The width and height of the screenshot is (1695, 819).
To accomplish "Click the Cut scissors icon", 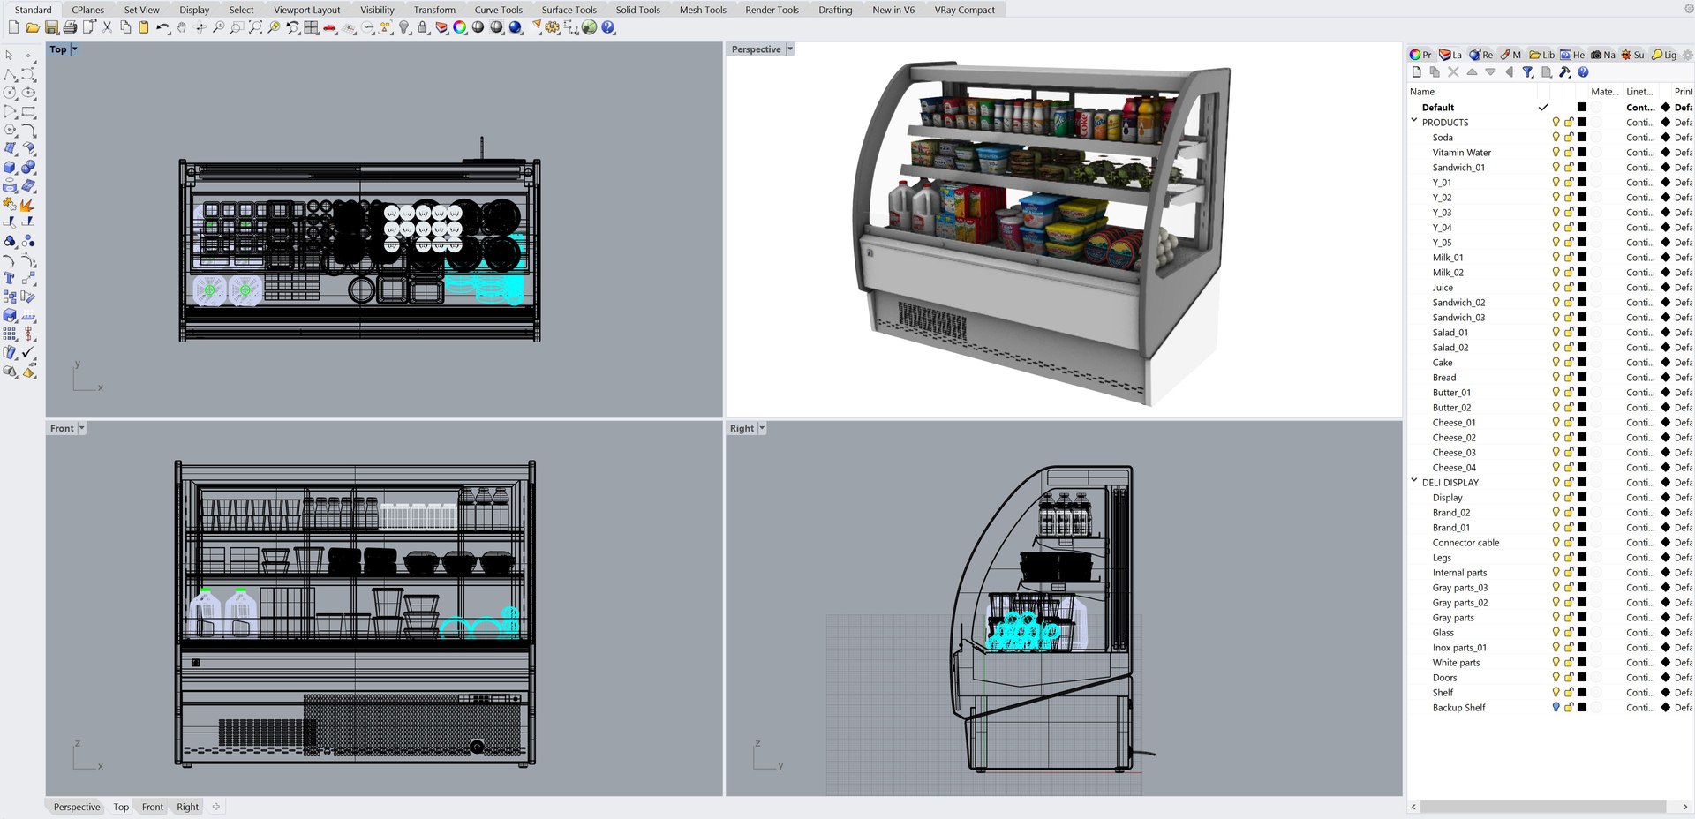I will coord(107,27).
